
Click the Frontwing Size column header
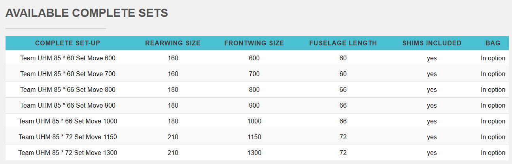254,43
